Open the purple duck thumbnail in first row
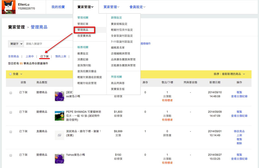 (x=59, y=96)
